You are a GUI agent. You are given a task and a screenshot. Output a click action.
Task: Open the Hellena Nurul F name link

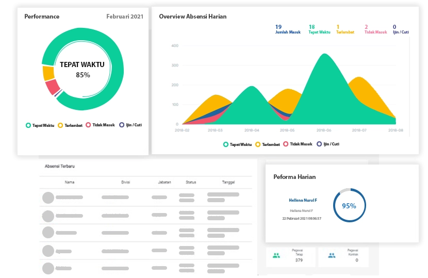[303, 200]
